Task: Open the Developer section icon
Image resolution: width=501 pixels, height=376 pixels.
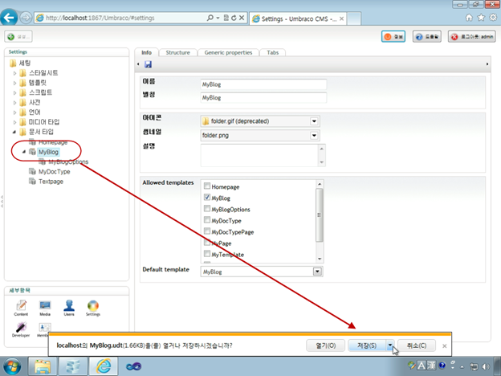Action: tap(21, 329)
